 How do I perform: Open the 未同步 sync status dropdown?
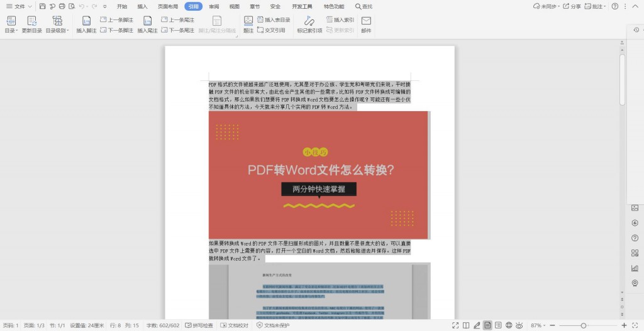pyautogui.click(x=547, y=6)
